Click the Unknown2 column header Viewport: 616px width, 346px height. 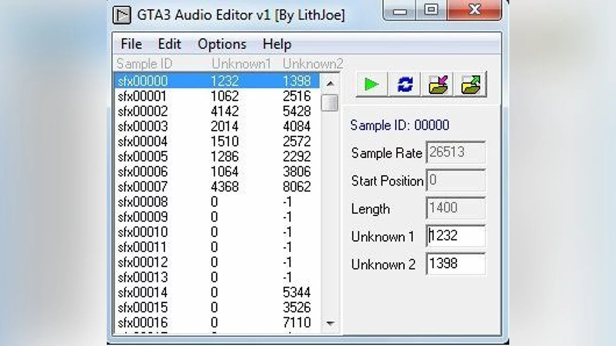pos(312,64)
